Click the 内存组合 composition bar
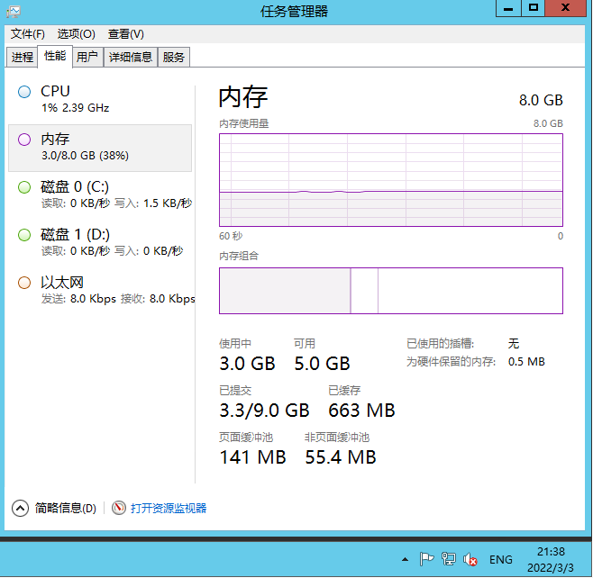This screenshot has width=593, height=578. click(391, 291)
